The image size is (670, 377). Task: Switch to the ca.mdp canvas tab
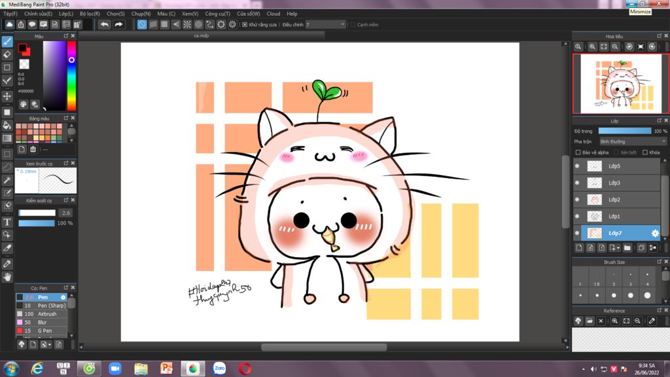tap(202, 35)
